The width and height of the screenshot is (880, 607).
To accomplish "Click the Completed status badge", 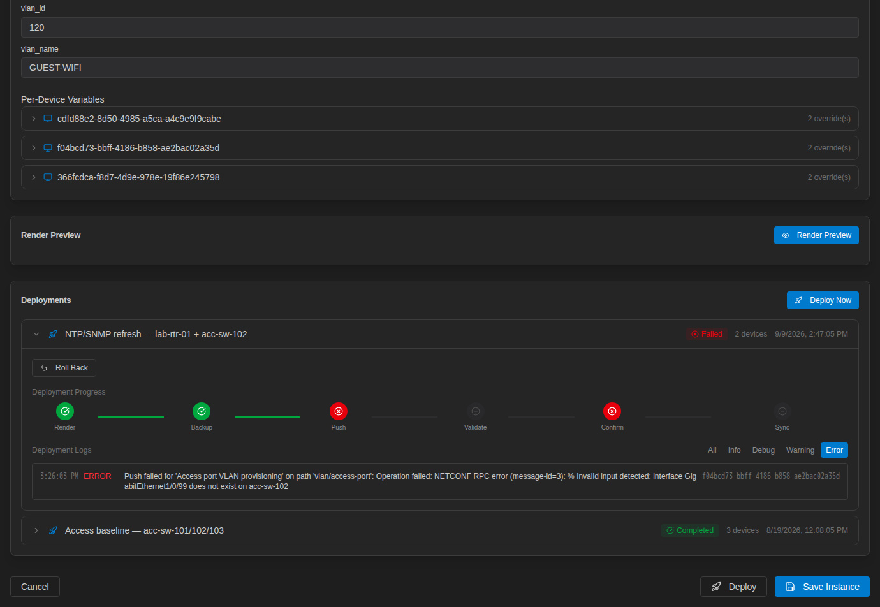I will 690,530.
